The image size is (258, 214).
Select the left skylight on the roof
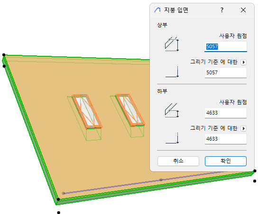coord(87,111)
